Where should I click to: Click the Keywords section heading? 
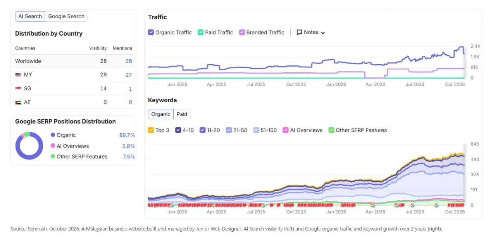(x=162, y=100)
